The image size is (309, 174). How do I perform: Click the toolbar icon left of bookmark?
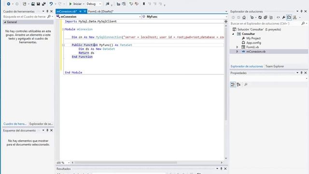tap(137, 4)
